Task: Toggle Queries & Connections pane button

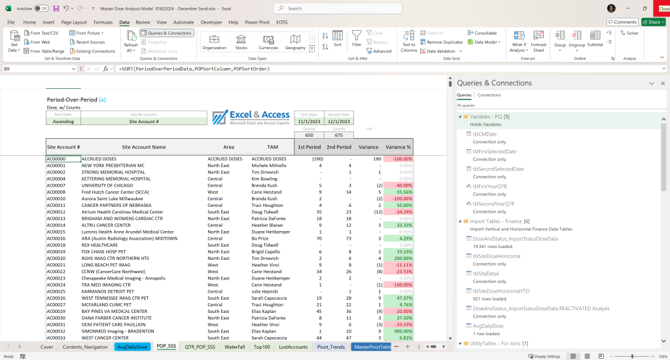Action: coord(166,33)
